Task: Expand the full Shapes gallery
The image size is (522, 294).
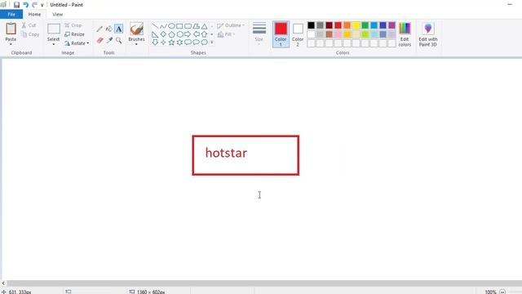Action: tap(212, 42)
